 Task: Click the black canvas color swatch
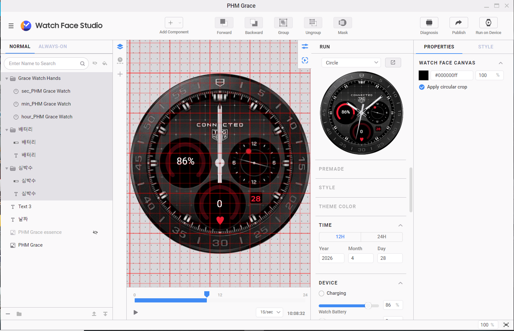[x=423, y=75]
